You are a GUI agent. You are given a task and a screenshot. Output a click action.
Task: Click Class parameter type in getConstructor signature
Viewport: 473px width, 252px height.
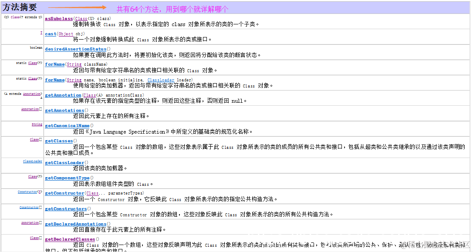pos(93,193)
